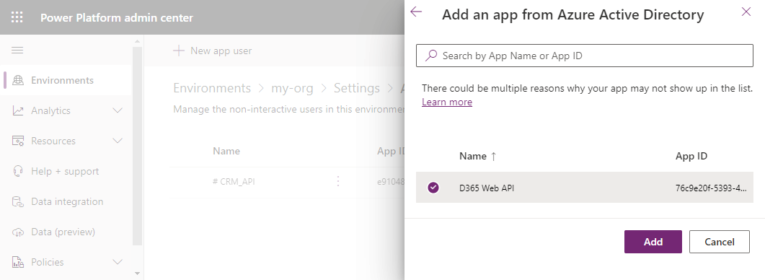Viewport: 765px width, 280px height.
Task: Click the Data (preview) cloud icon
Action: tap(18, 232)
